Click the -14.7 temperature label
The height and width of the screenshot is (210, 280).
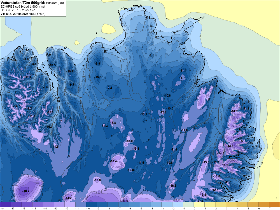pos(234,111)
